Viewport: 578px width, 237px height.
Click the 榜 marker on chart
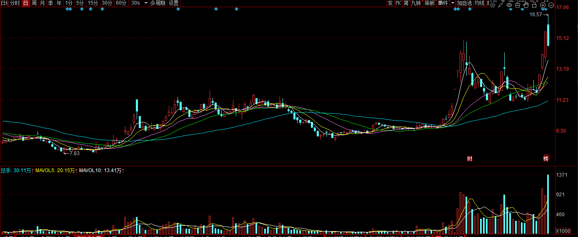click(546, 158)
